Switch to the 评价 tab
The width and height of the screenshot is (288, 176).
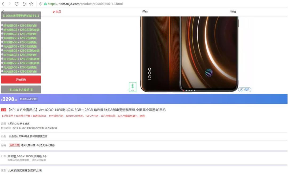(x=145, y=12)
